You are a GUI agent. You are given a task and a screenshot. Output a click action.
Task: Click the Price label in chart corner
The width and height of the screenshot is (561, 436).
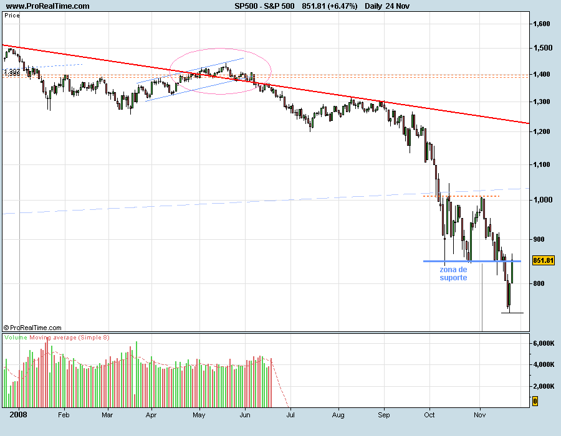coord(12,16)
